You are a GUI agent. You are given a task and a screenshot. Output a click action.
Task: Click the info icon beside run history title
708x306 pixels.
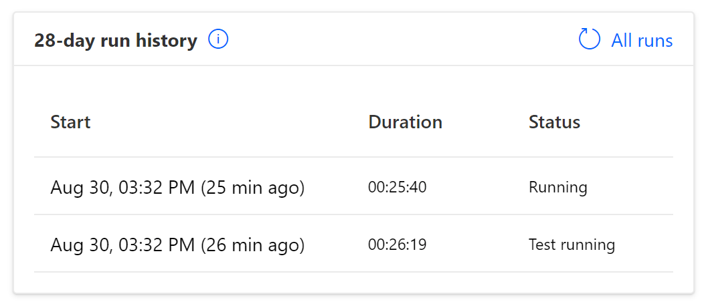click(218, 40)
